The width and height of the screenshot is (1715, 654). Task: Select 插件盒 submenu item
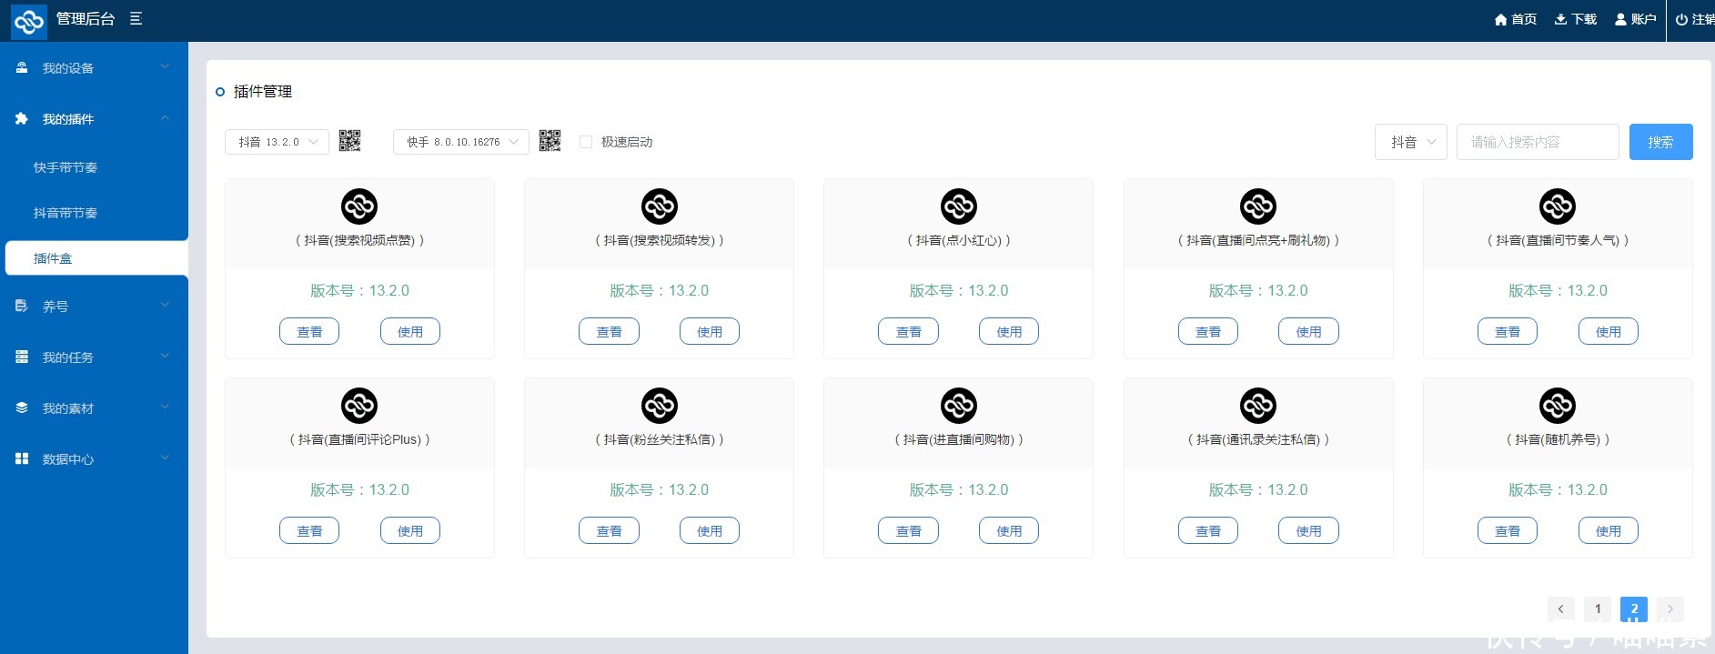coord(96,258)
